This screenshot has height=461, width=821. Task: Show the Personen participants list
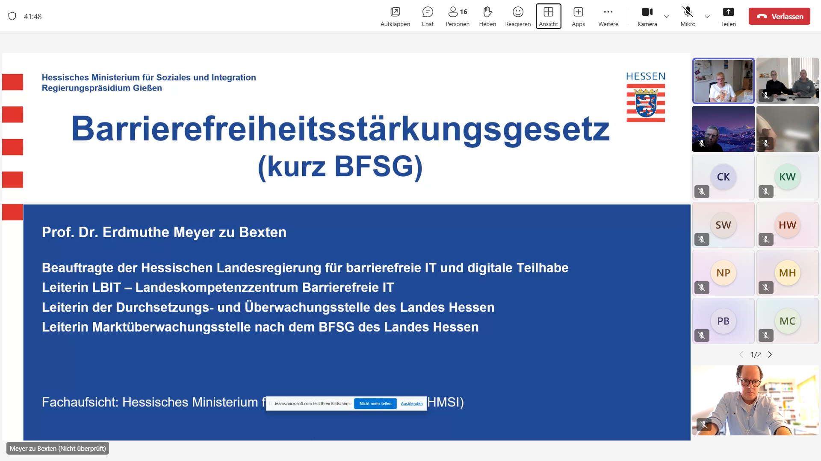click(457, 17)
